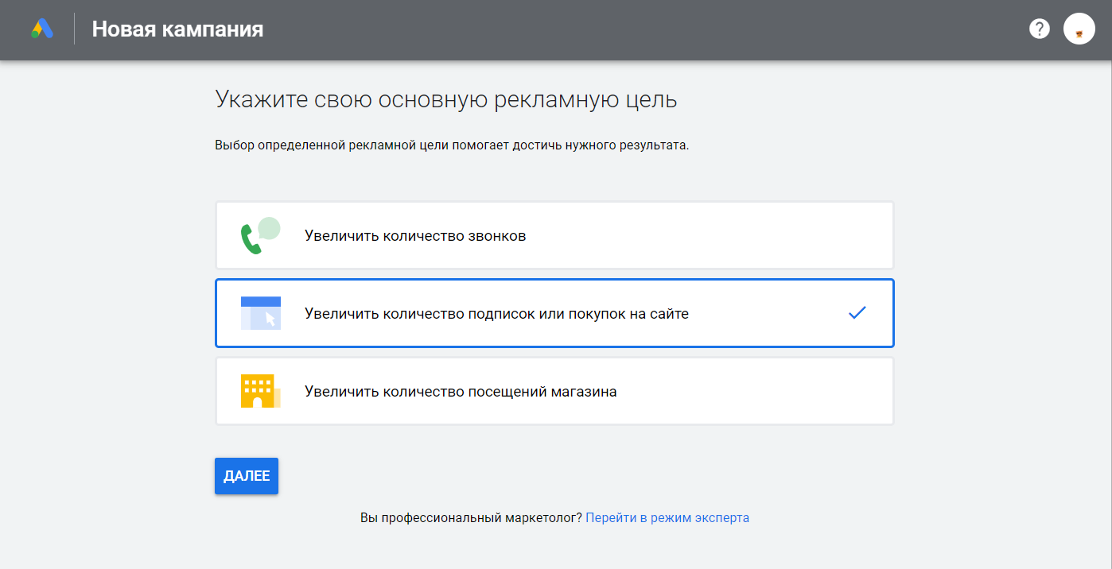Follow the 'Перейти в режим эксперта' link
Image resolution: width=1112 pixels, height=569 pixels.
pyautogui.click(x=667, y=517)
